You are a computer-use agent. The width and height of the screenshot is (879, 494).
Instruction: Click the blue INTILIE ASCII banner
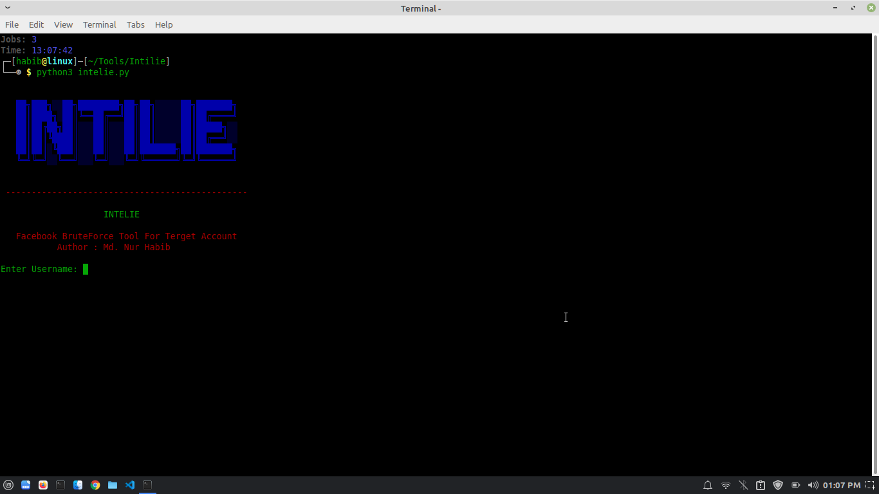coord(127,132)
